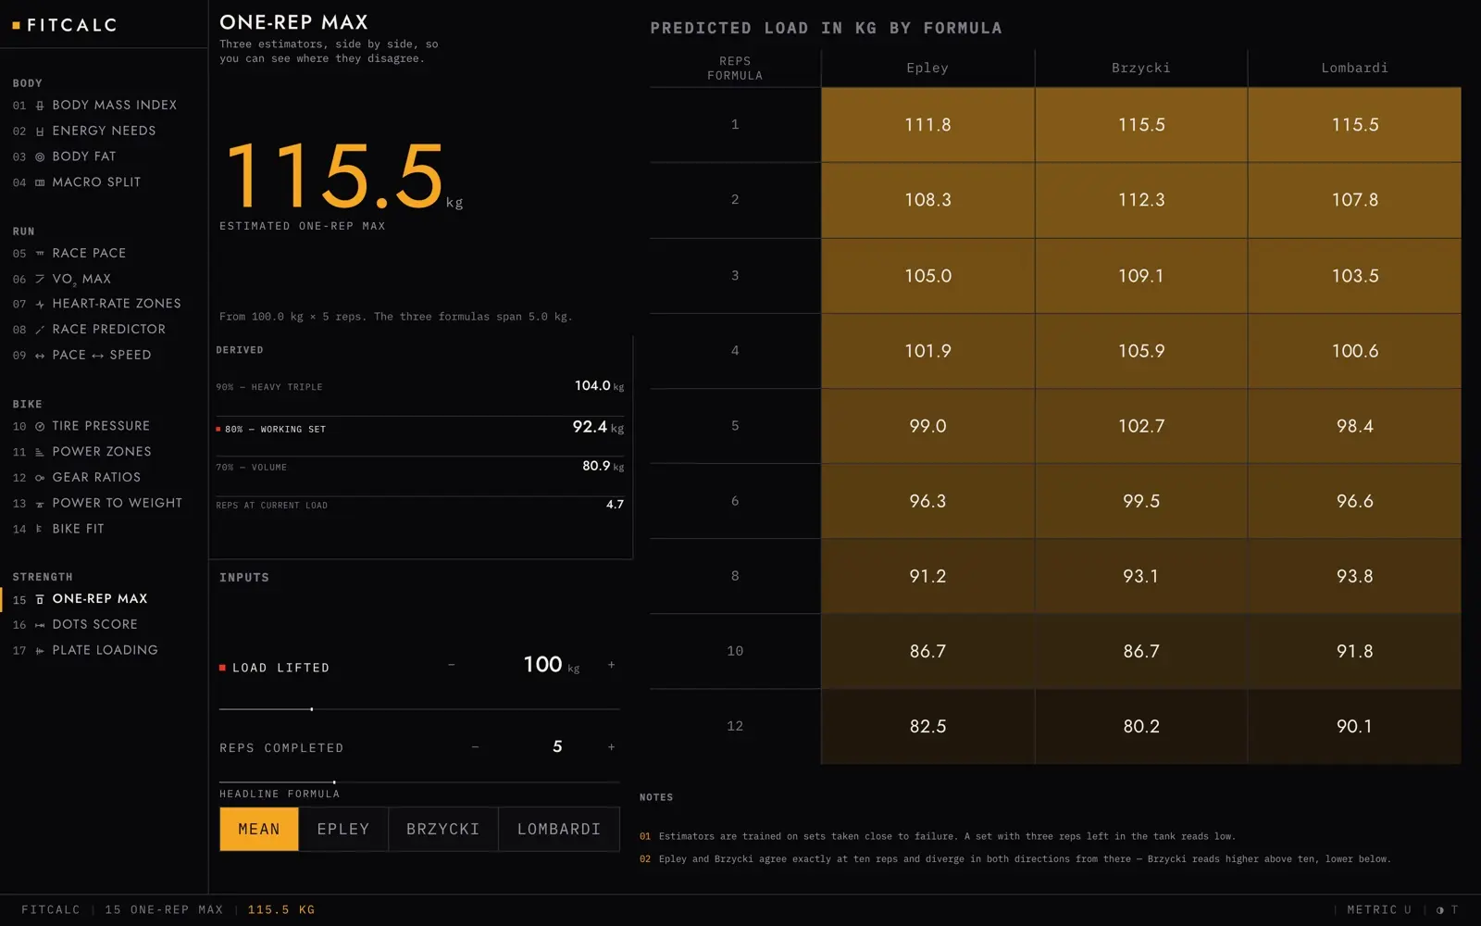Click the Heart-Rate Zones pulse icon
This screenshot has width=1481, height=926.
pyautogui.click(x=40, y=305)
